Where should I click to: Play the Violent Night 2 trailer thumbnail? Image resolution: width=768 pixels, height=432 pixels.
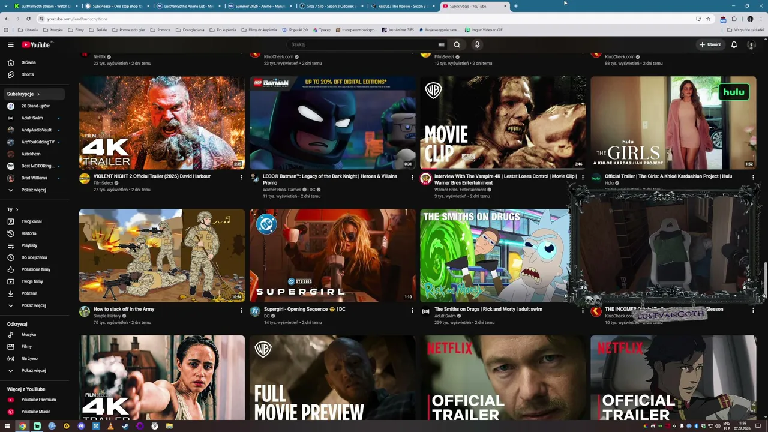[162, 123]
